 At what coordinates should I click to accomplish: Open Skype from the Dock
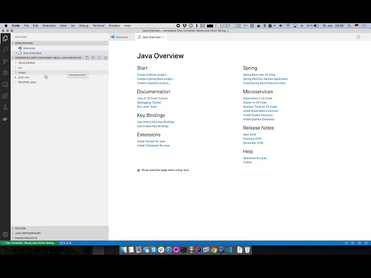pos(154,250)
